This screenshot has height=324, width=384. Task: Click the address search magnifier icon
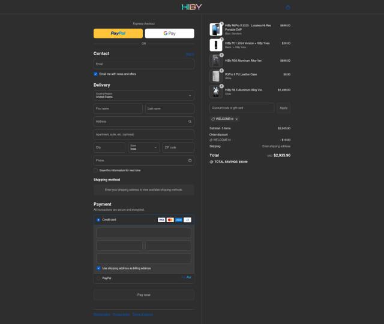(190, 122)
